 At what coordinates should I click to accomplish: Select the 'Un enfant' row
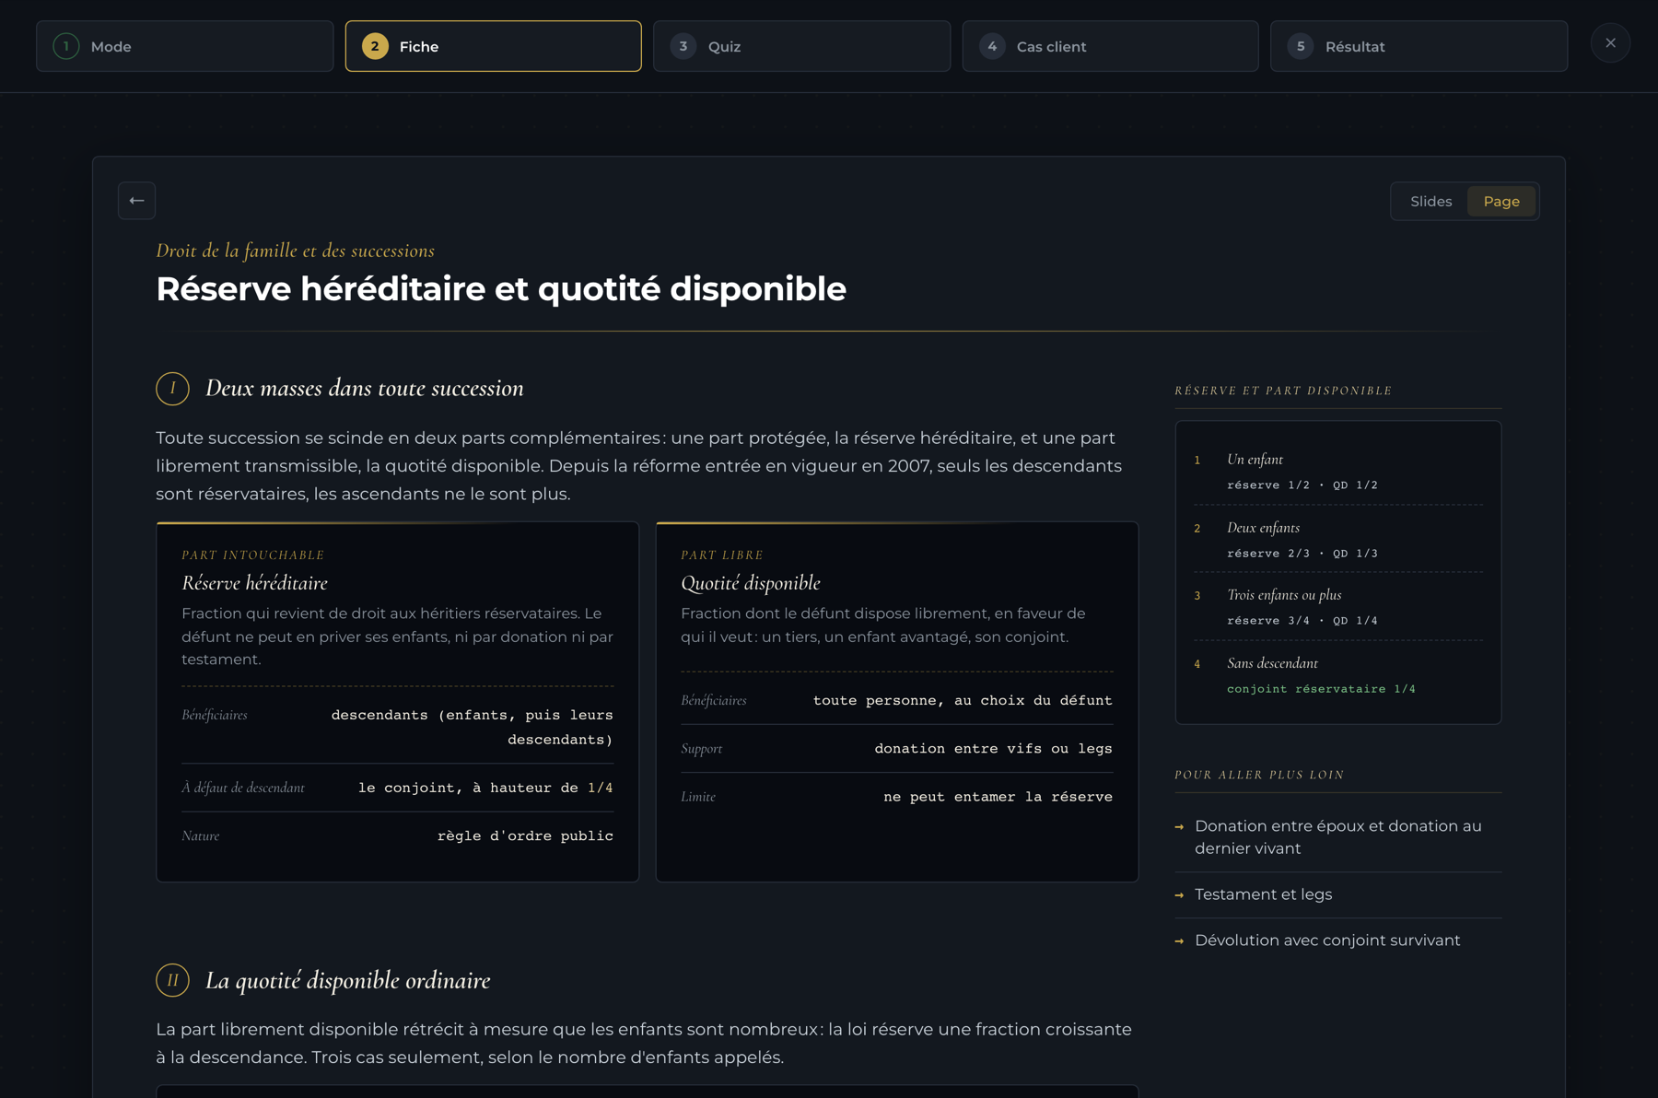coord(1338,471)
